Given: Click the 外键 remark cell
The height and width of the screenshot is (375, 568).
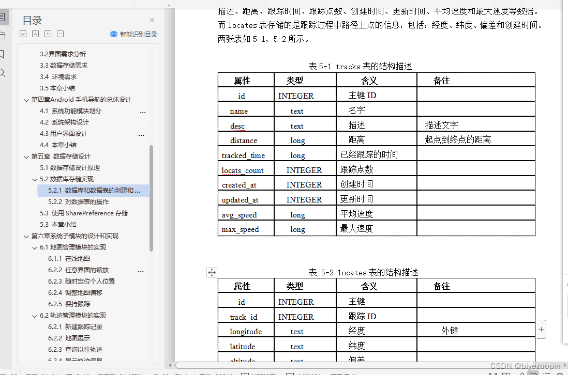Looking at the screenshot, I should (x=476, y=330).
